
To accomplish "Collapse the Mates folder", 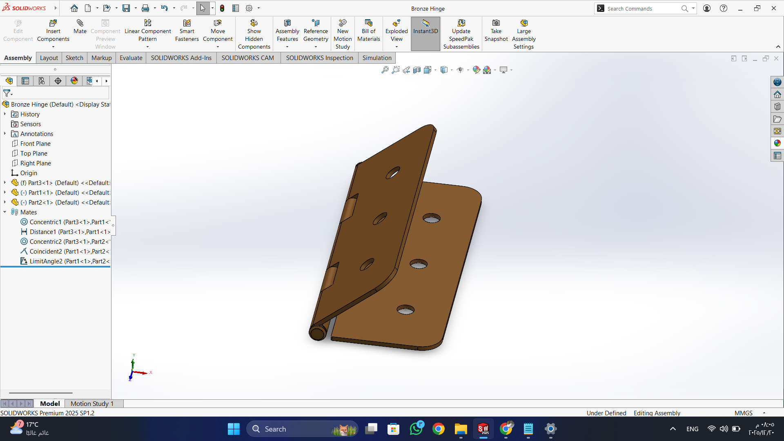I will (x=5, y=212).
